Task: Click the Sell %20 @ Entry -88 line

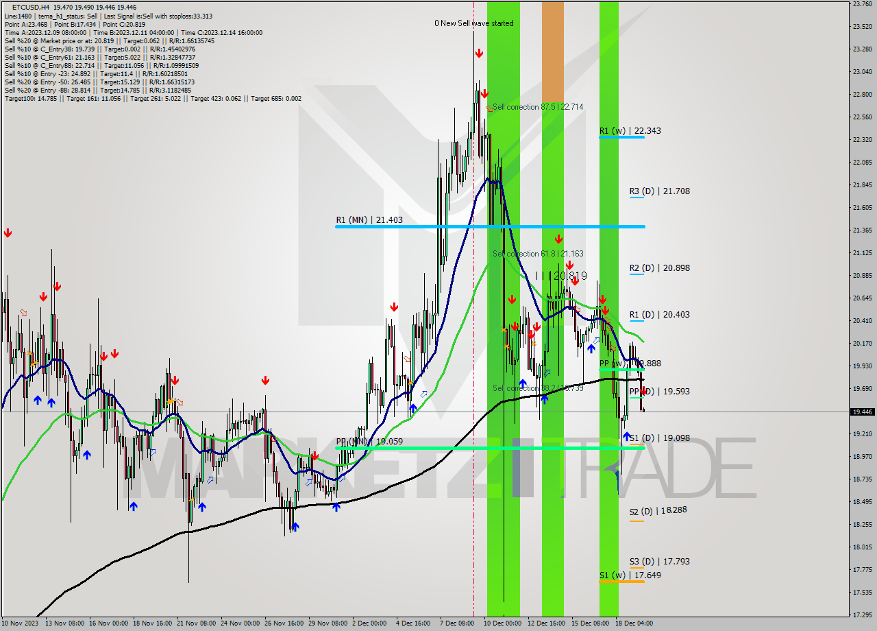Action: pyautogui.click(x=98, y=90)
